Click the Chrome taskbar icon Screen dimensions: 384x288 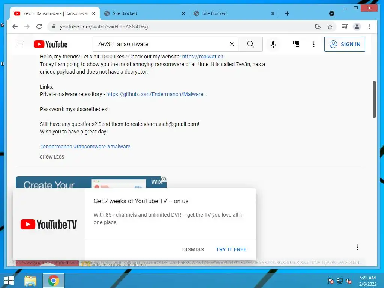(x=54, y=280)
